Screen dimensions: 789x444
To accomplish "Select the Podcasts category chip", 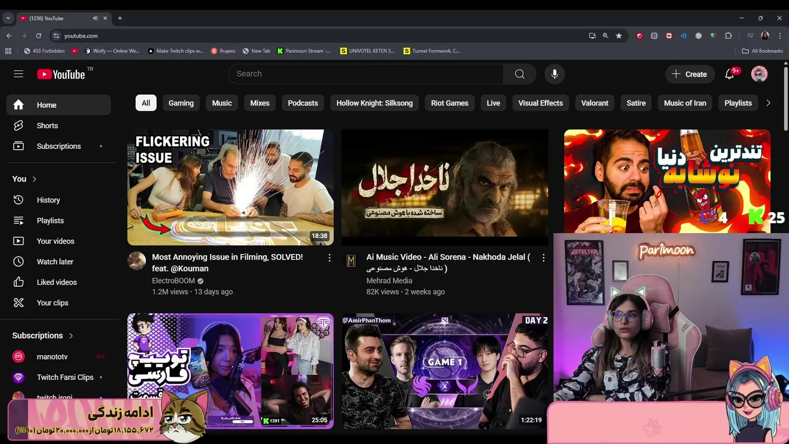I will 303,103.
